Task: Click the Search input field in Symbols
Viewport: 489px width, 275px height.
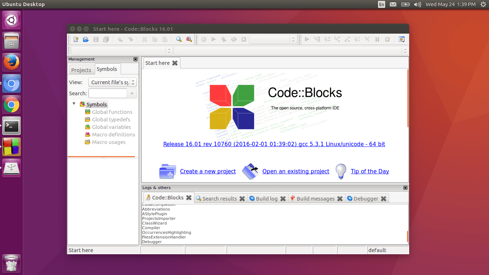Action: pos(108,93)
